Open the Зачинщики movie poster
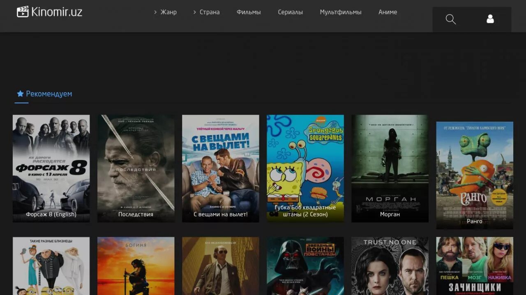Image resolution: width=526 pixels, height=295 pixels. pos(475,266)
